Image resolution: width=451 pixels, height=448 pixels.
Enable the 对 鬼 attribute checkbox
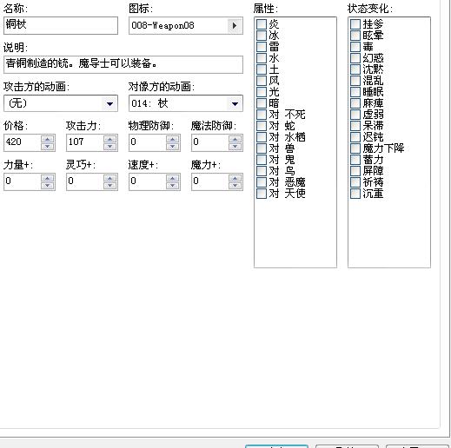tap(262, 160)
